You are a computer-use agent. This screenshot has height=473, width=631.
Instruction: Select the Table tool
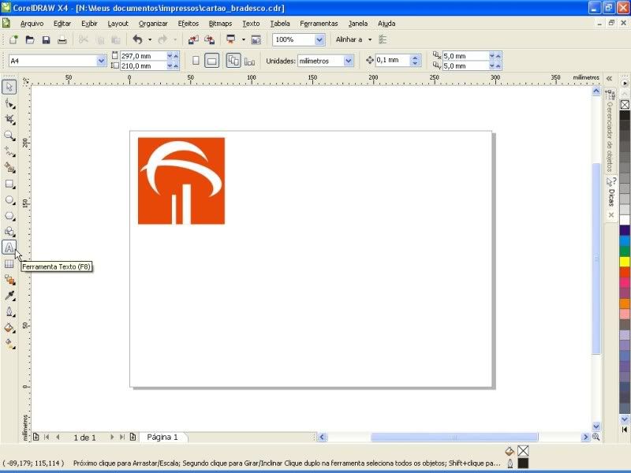point(9,264)
